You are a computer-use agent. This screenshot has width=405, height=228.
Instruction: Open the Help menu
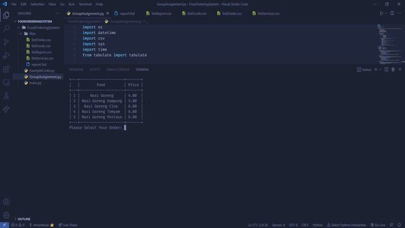click(99, 4)
